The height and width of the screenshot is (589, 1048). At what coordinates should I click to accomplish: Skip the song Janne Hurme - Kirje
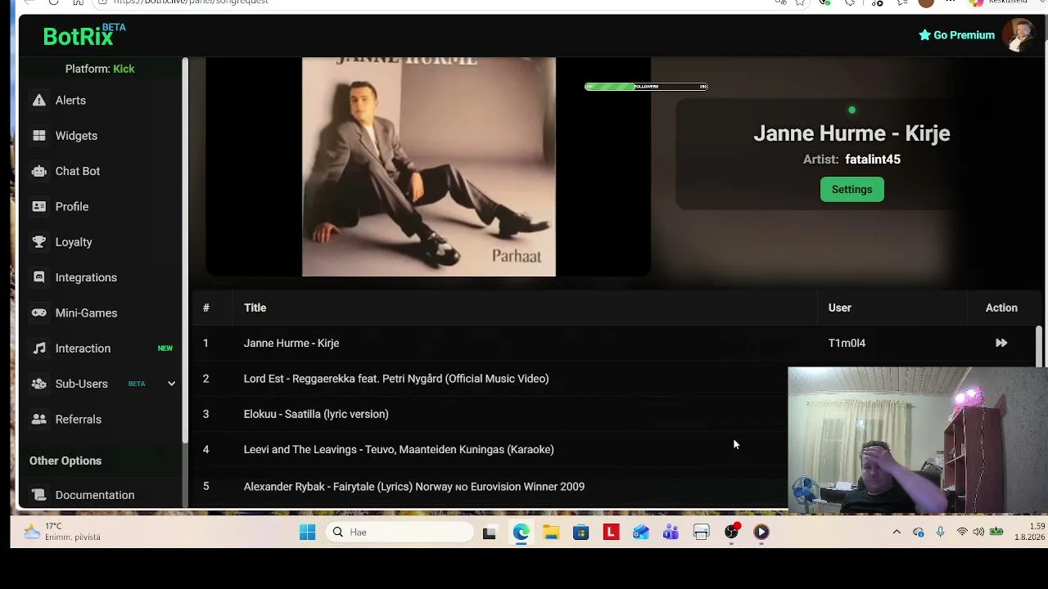click(x=1001, y=344)
